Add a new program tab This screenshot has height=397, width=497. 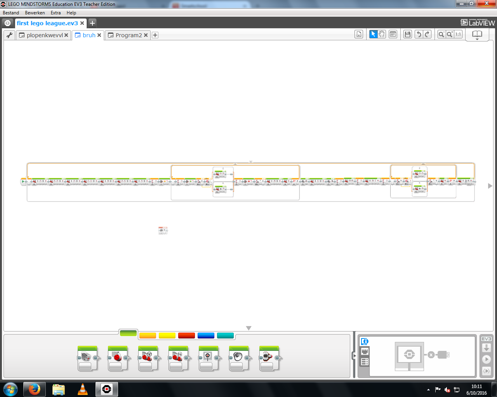pos(155,35)
